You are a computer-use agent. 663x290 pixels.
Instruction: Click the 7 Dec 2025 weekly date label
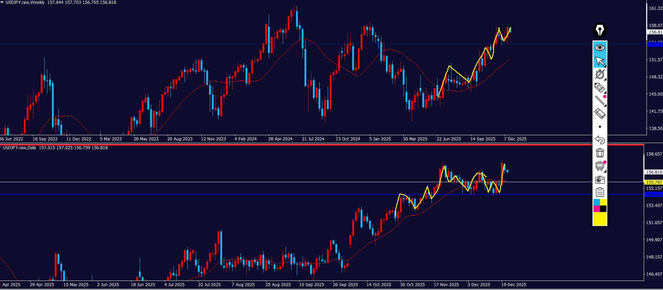[x=515, y=139]
